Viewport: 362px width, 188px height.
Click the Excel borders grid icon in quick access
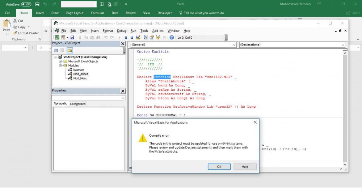[x=102, y=4]
